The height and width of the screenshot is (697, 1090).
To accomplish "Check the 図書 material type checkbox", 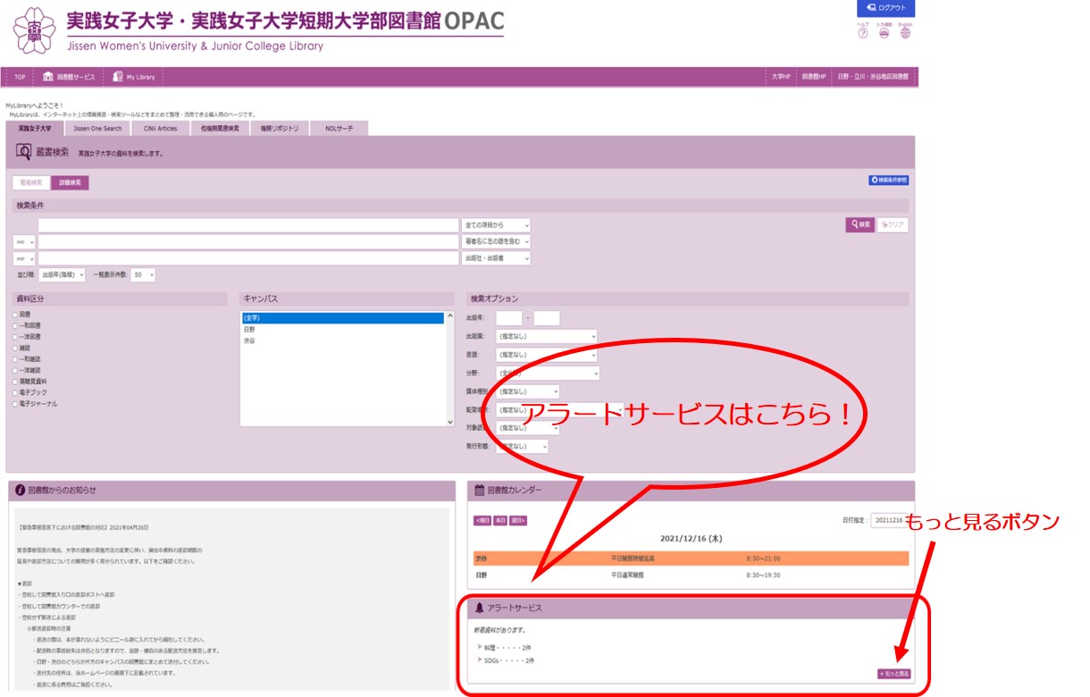I will tap(15, 315).
